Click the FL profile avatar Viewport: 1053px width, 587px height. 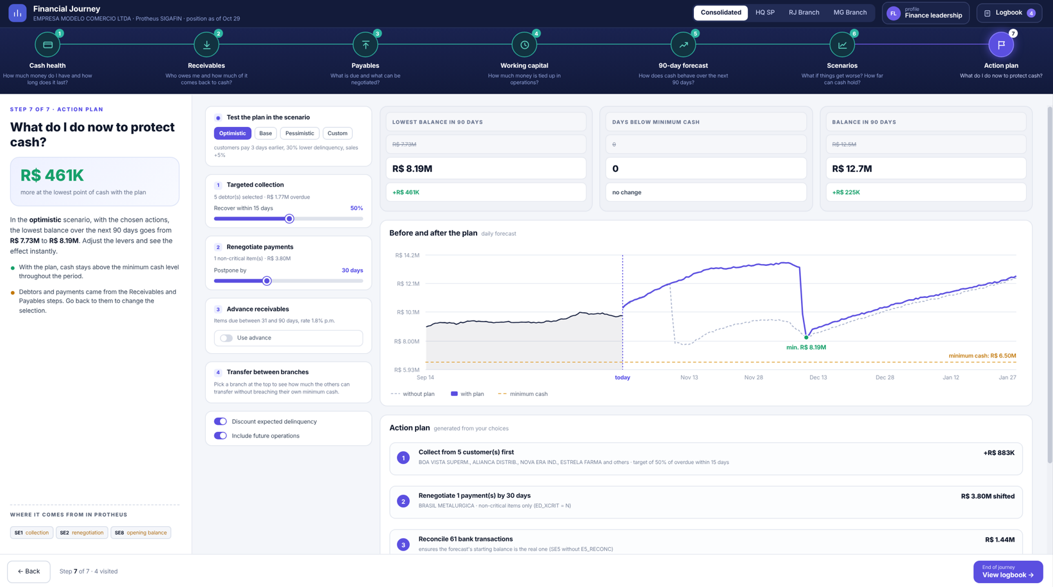pyautogui.click(x=893, y=13)
